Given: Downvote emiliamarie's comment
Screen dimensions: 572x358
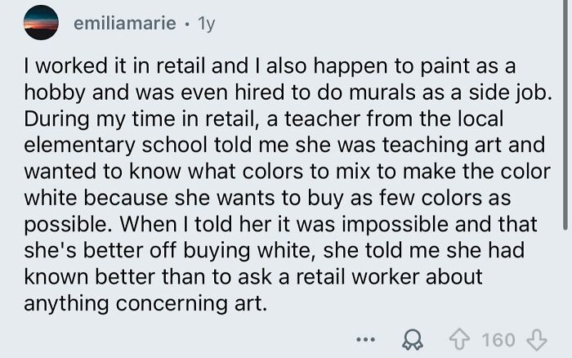Looking at the screenshot, I should 535,338.
